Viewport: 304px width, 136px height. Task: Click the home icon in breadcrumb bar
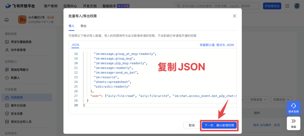coord(7,19)
